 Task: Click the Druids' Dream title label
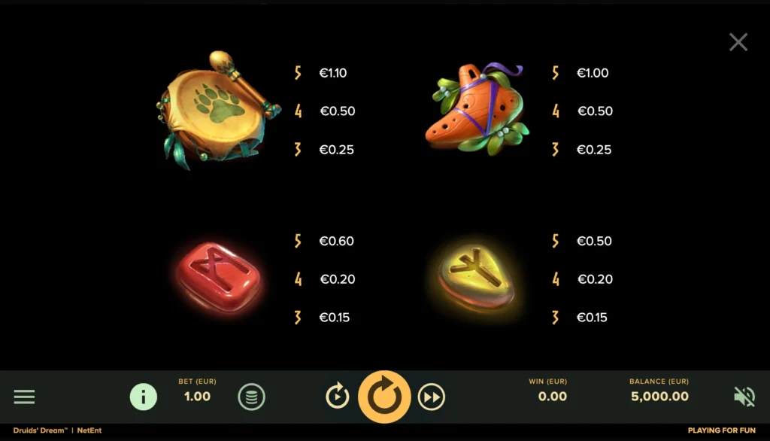(41, 430)
